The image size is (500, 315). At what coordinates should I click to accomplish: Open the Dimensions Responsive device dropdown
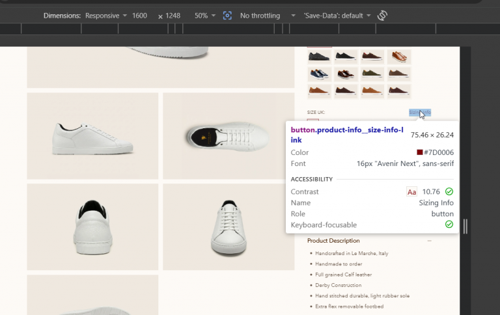pos(106,16)
